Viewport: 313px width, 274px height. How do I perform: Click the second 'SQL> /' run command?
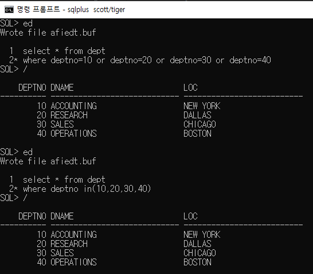coord(14,198)
